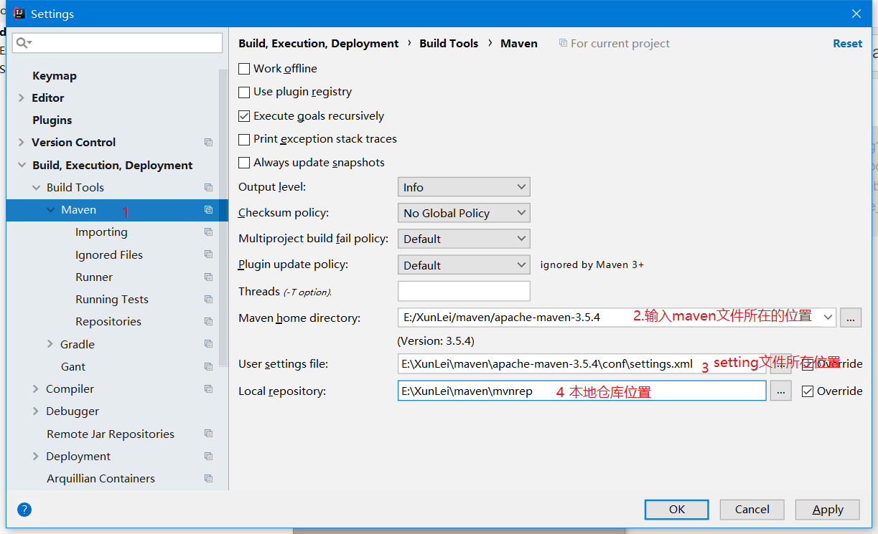The height and width of the screenshot is (534, 878).
Task: Click the For current project indicator icon
Action: pos(563,43)
